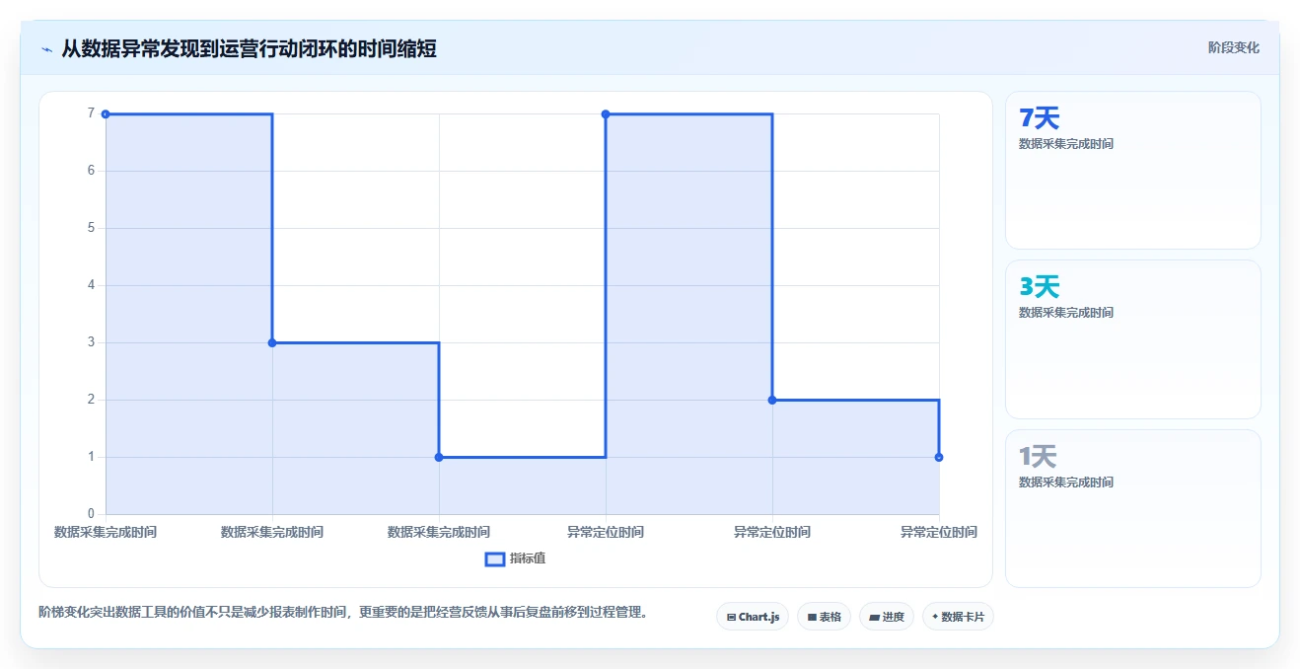Click the Chart.js tag icon

click(x=731, y=617)
